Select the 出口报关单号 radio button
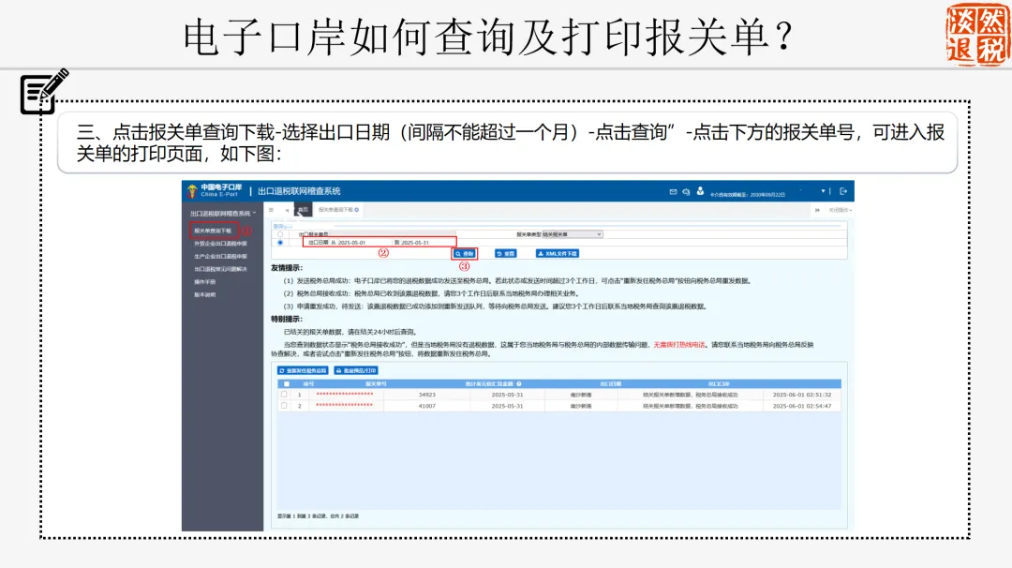1012x568 pixels. click(x=280, y=234)
